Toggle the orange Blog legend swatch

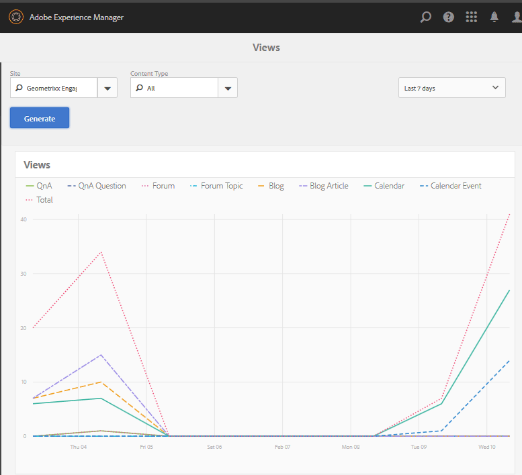pos(261,186)
